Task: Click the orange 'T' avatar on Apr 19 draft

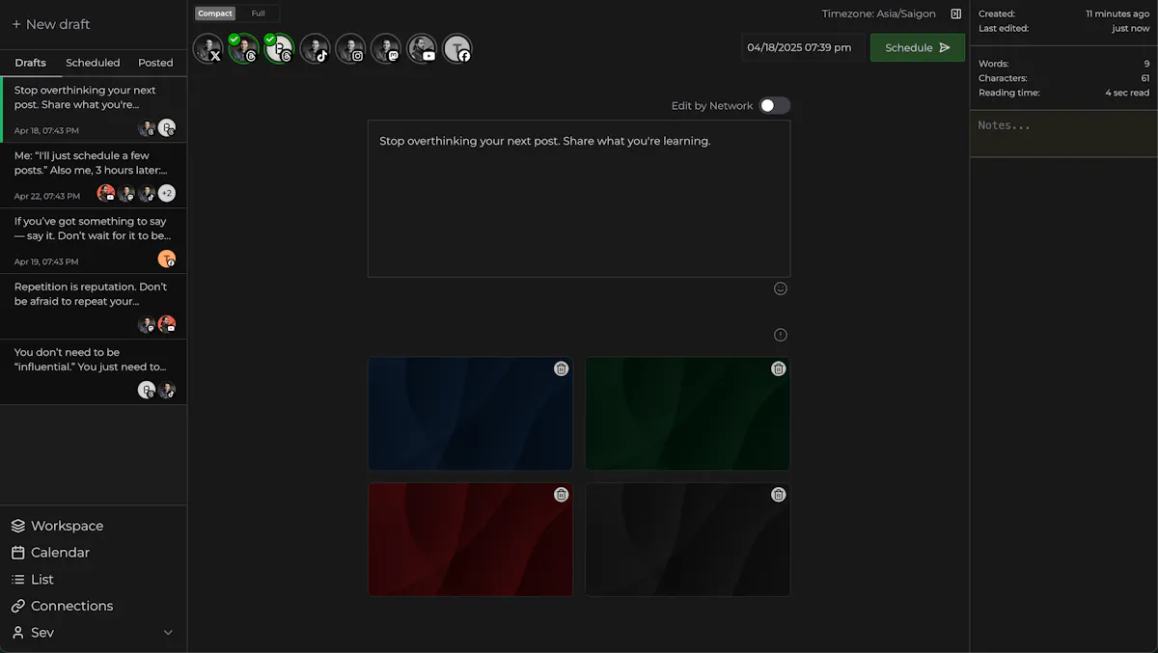Action: [167, 258]
